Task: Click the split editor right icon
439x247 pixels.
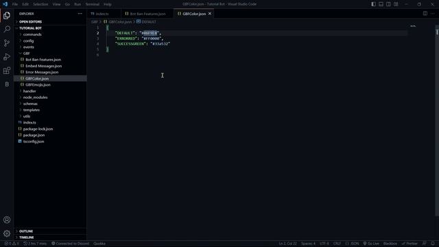Action: (x=425, y=14)
